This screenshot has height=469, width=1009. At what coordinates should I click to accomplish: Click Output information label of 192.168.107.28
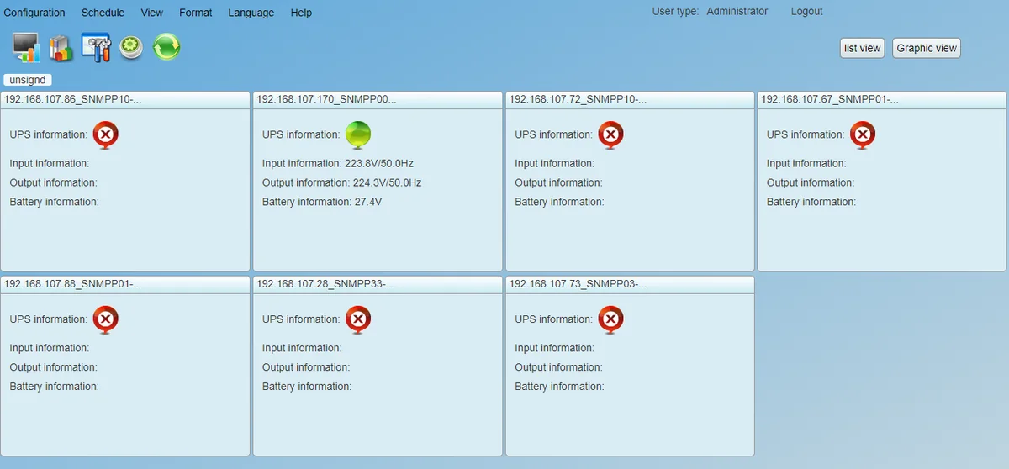coord(306,368)
